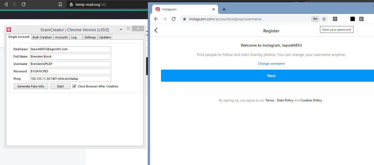The width and height of the screenshot is (374, 165).
Task: Click the Change username link
Action: (271, 64)
